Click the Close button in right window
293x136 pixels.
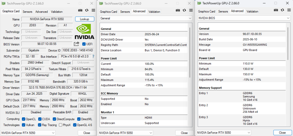tap(282, 133)
